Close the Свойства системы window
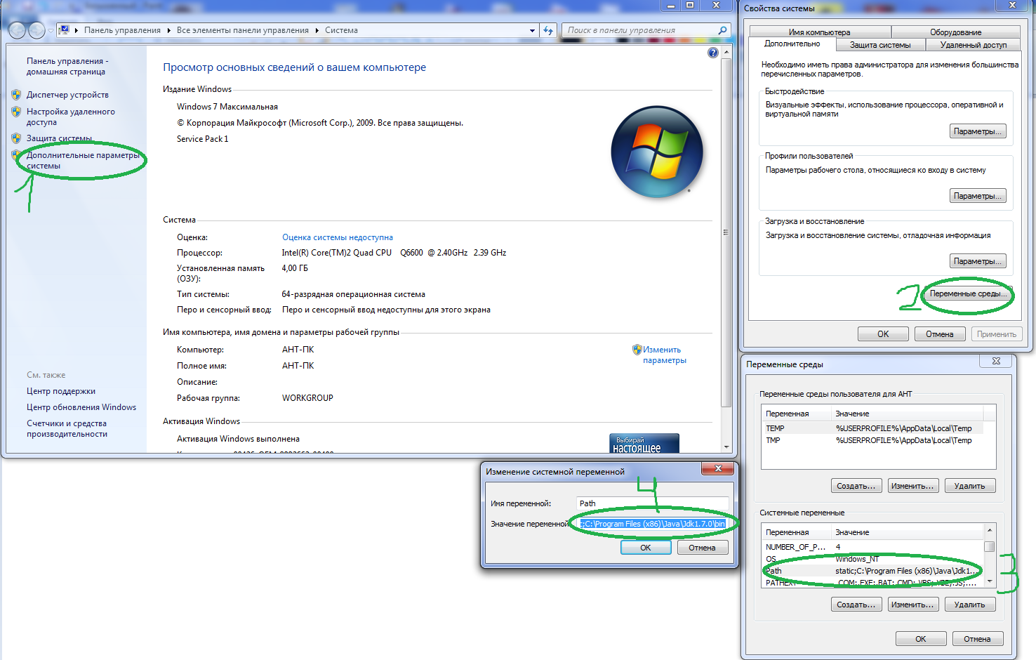This screenshot has height=660, width=1036. [x=1012, y=5]
